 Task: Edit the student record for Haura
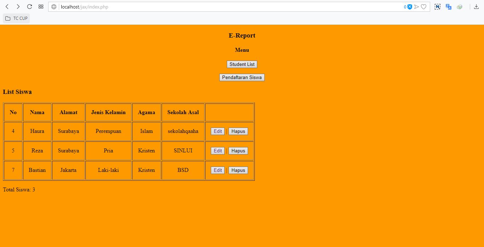[x=217, y=131]
